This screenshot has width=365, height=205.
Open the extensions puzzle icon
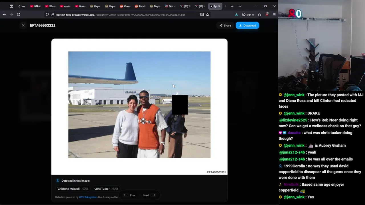pyautogui.click(x=259, y=15)
